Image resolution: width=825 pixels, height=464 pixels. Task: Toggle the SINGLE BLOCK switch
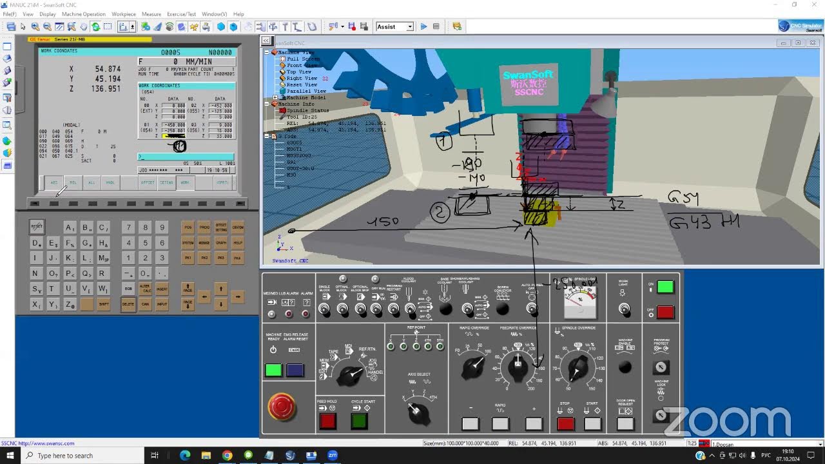point(324,309)
